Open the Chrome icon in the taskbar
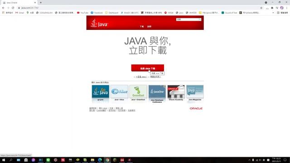290x163 pixels. [x=107, y=160]
